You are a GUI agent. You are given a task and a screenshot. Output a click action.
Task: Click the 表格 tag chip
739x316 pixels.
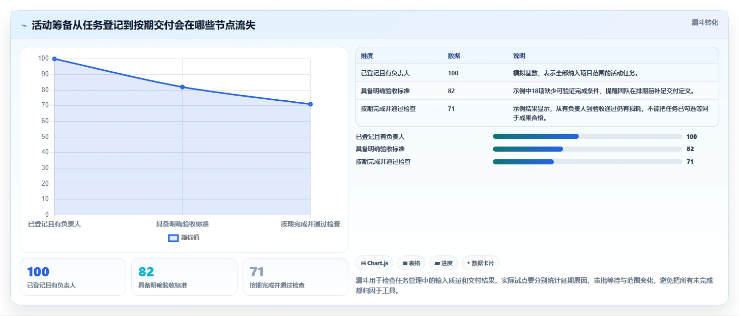point(411,263)
